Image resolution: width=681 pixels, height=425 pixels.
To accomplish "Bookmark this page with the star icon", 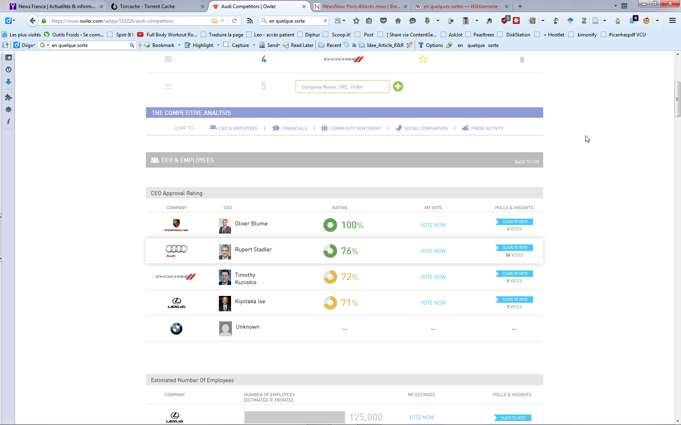I will (356, 21).
